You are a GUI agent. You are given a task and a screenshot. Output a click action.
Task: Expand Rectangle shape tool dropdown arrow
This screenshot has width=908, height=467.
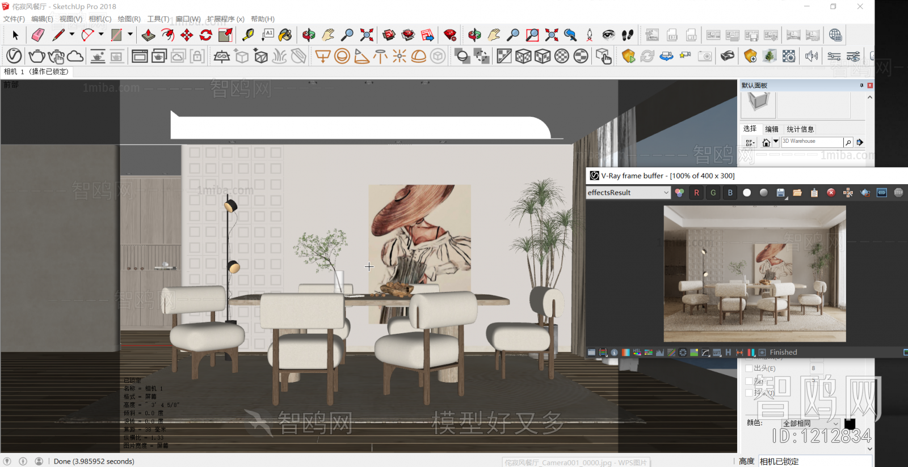(130, 35)
